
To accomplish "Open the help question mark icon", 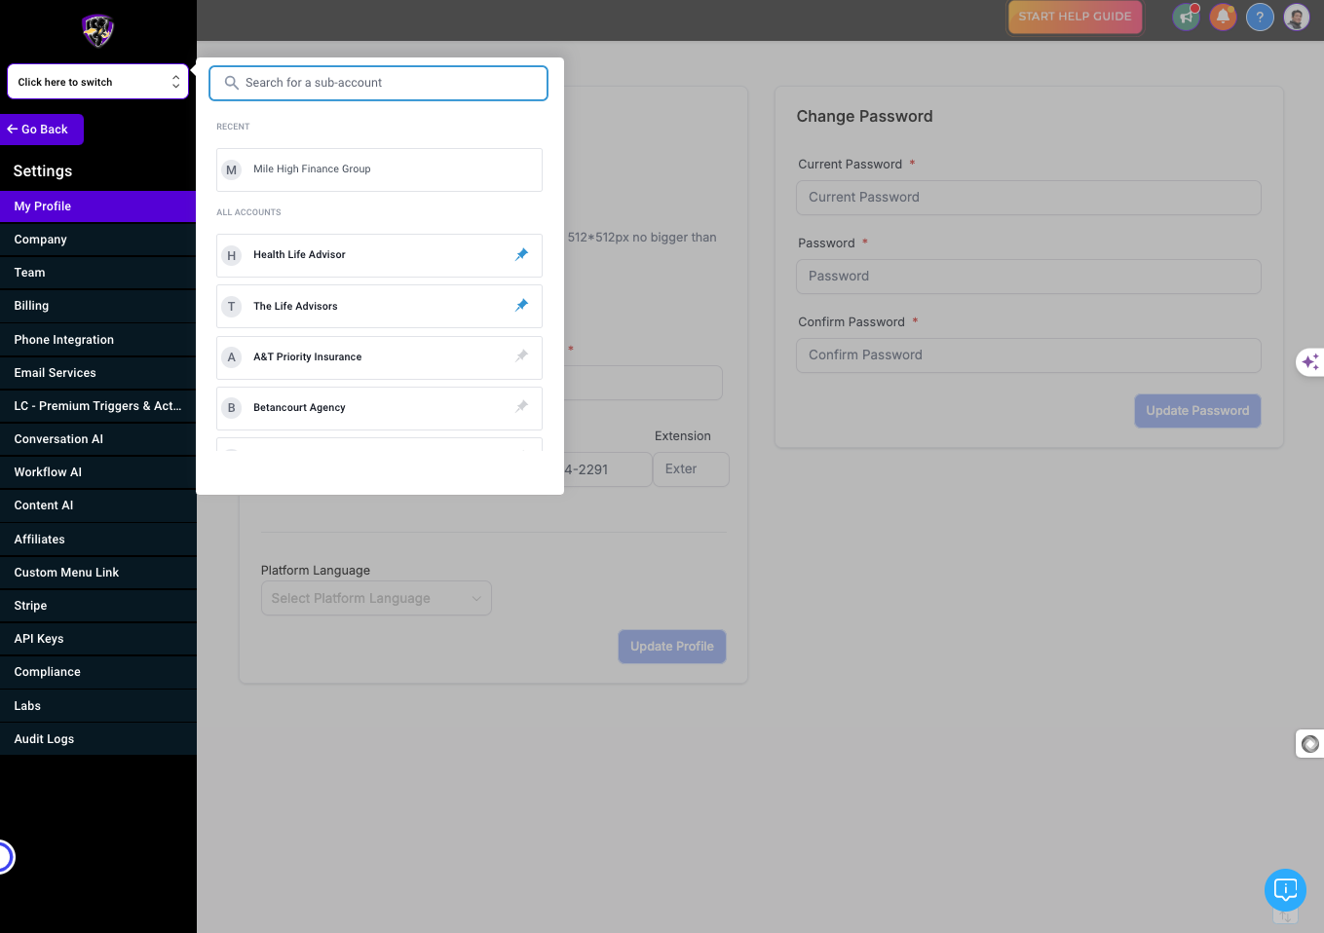I will (1260, 17).
